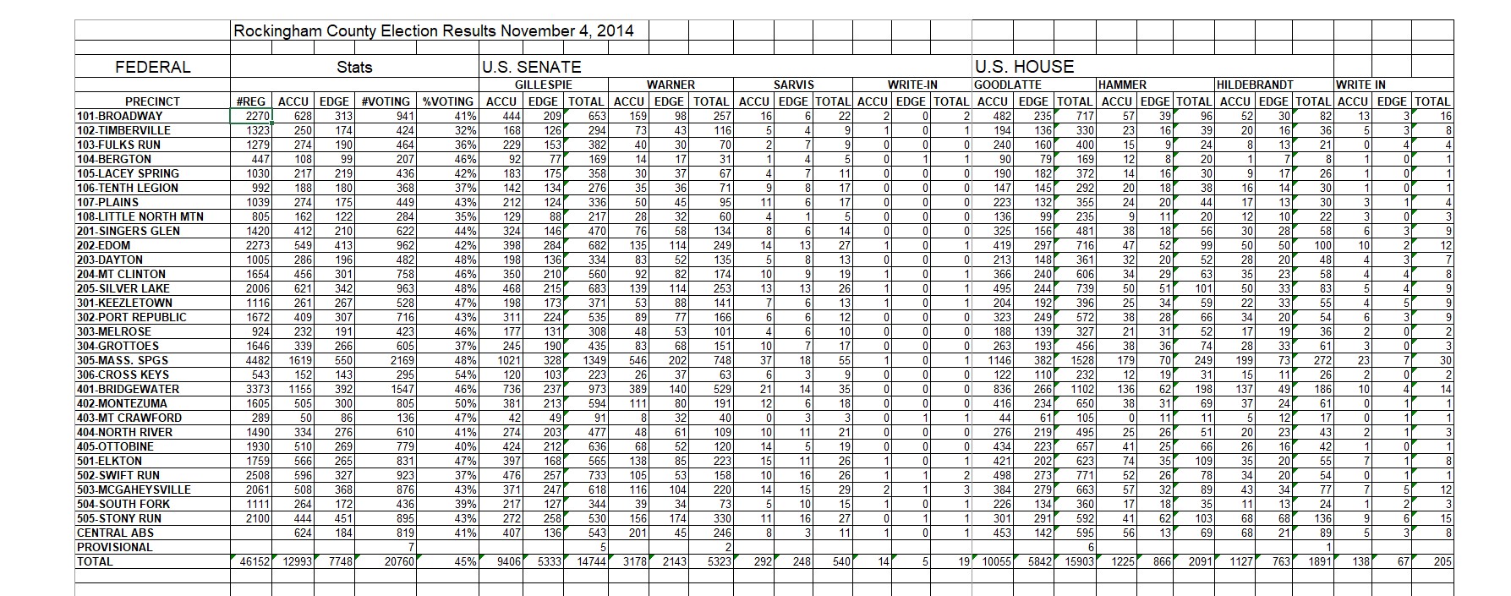Select the 101-BROADWAY precinct cell
The height and width of the screenshot is (596, 1511).
point(118,116)
